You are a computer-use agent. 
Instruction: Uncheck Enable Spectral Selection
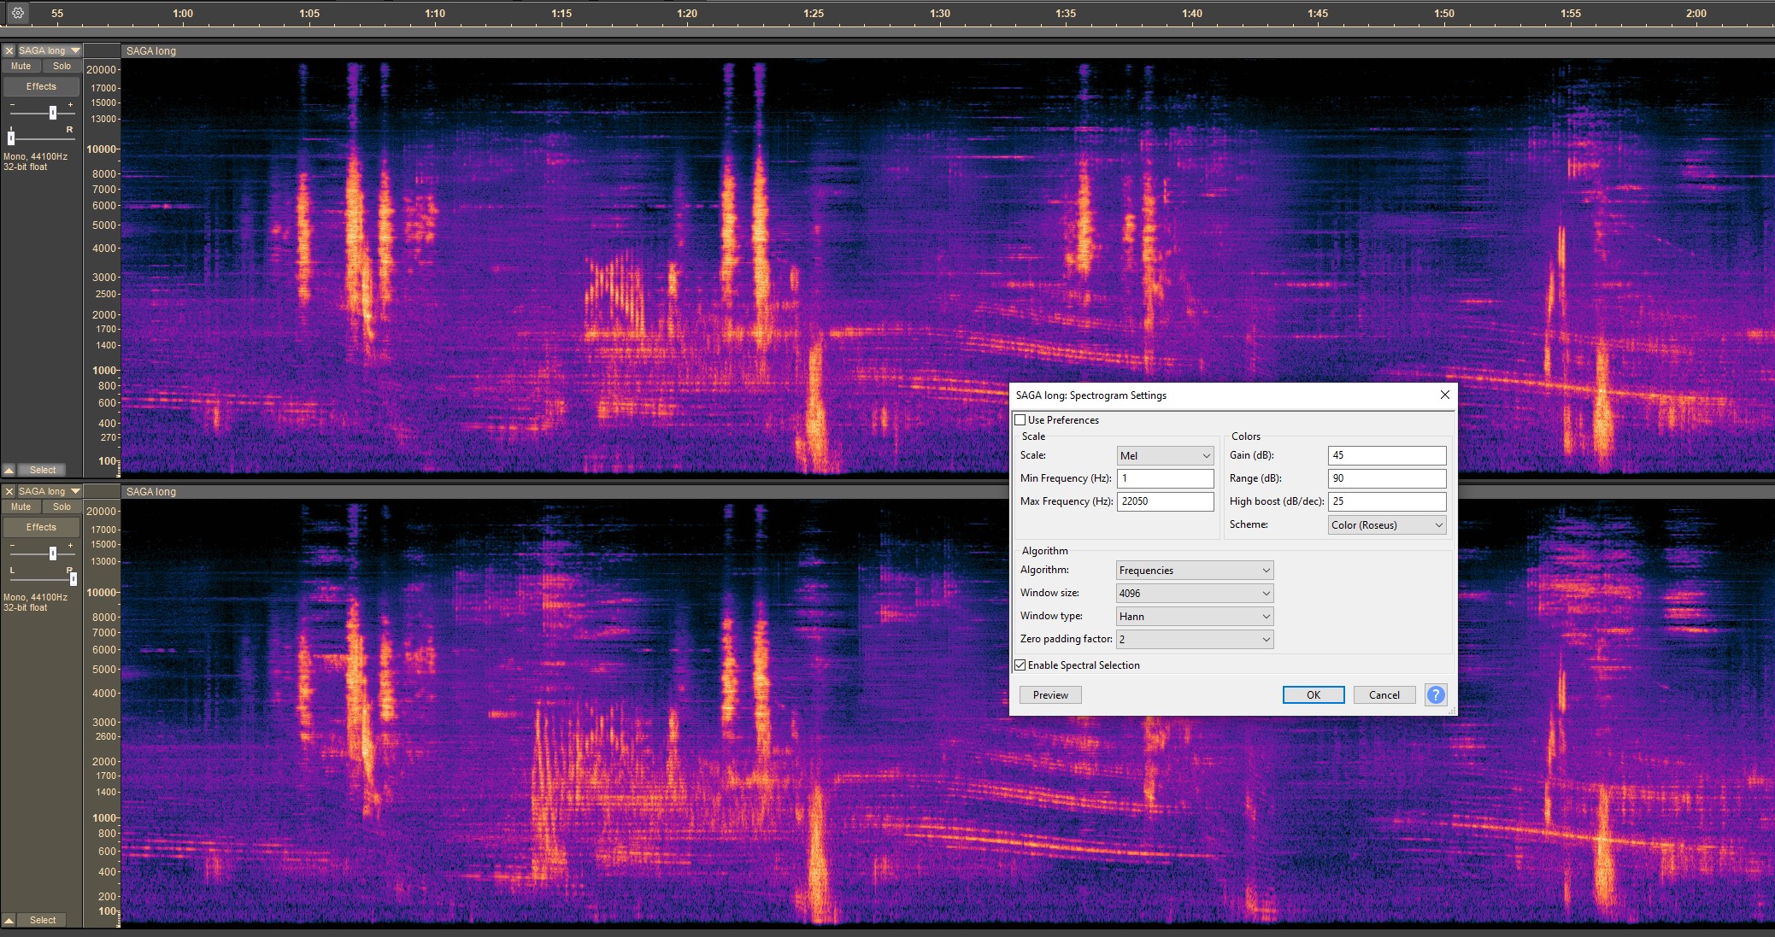(1020, 665)
